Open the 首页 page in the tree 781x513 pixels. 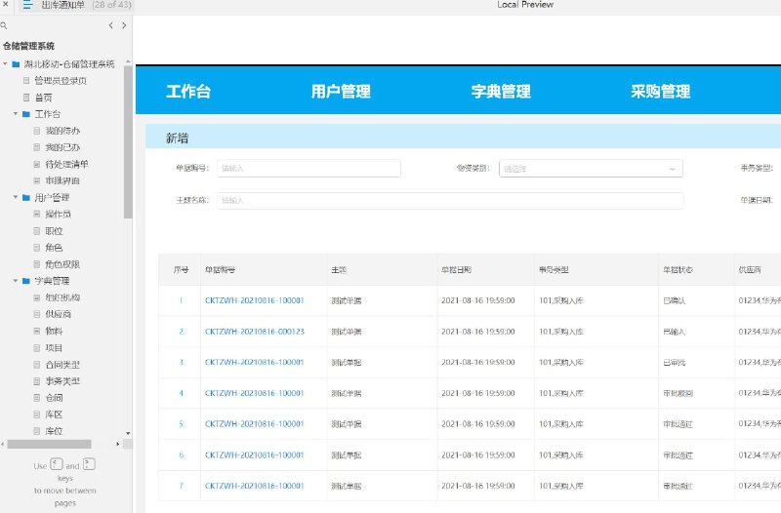click(43, 98)
